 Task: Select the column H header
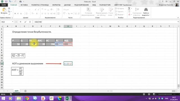pos(68,26)
